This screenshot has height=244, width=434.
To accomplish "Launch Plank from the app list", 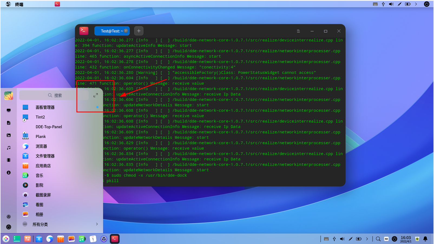I will (x=60, y=137).
